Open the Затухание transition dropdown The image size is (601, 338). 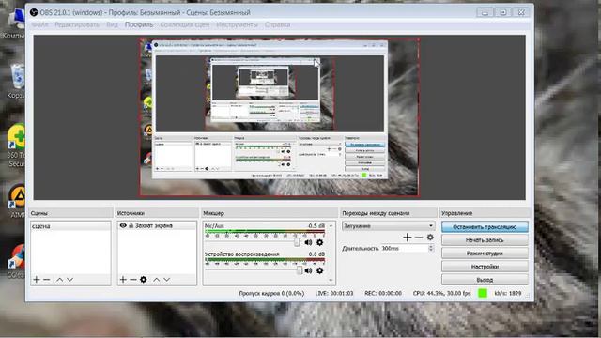tap(388, 226)
